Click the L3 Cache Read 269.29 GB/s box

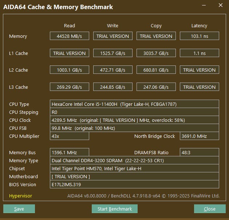[69, 87]
